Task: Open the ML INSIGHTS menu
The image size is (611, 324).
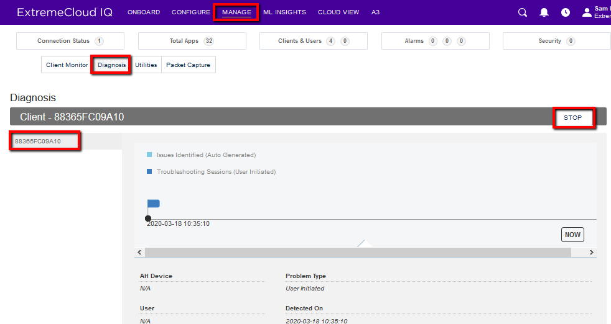Action: [284, 12]
